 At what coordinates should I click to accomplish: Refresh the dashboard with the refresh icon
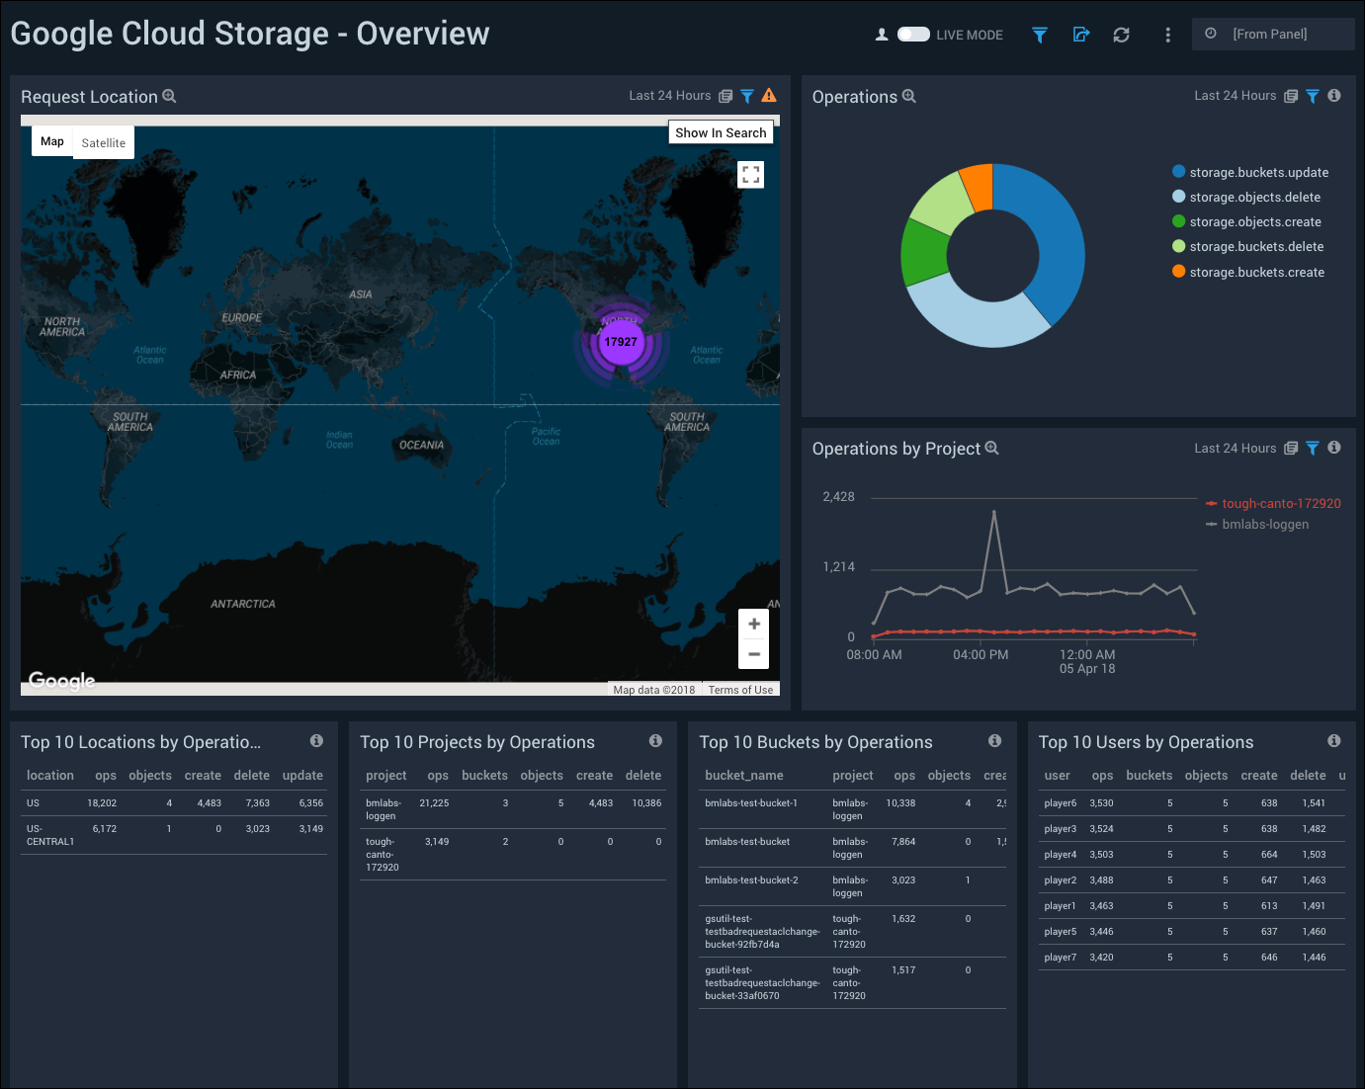pos(1121,35)
